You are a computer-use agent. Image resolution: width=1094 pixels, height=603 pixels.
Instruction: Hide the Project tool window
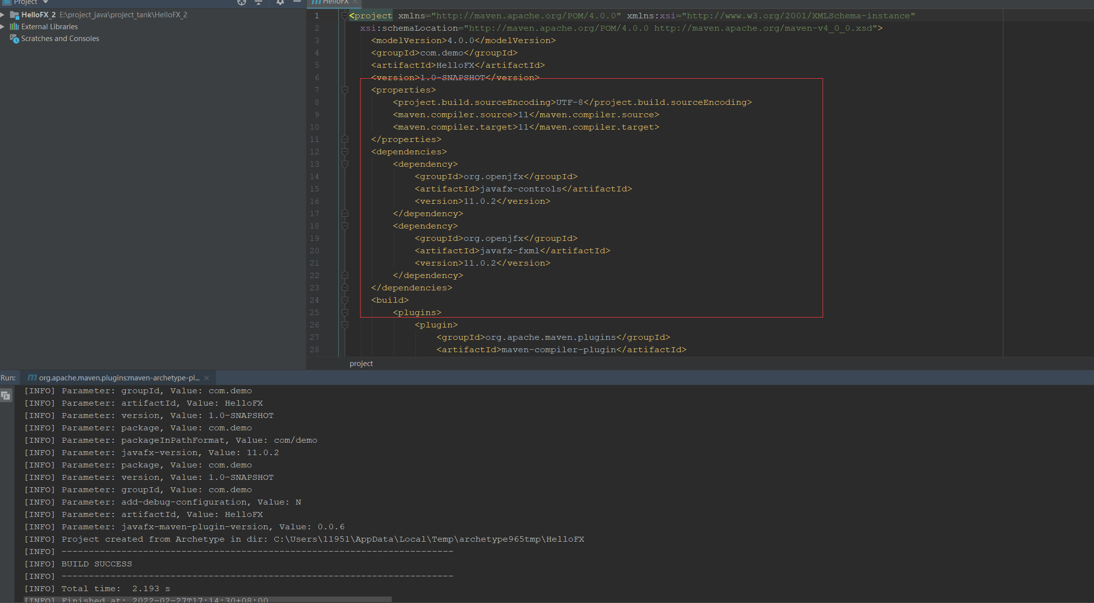click(x=297, y=2)
